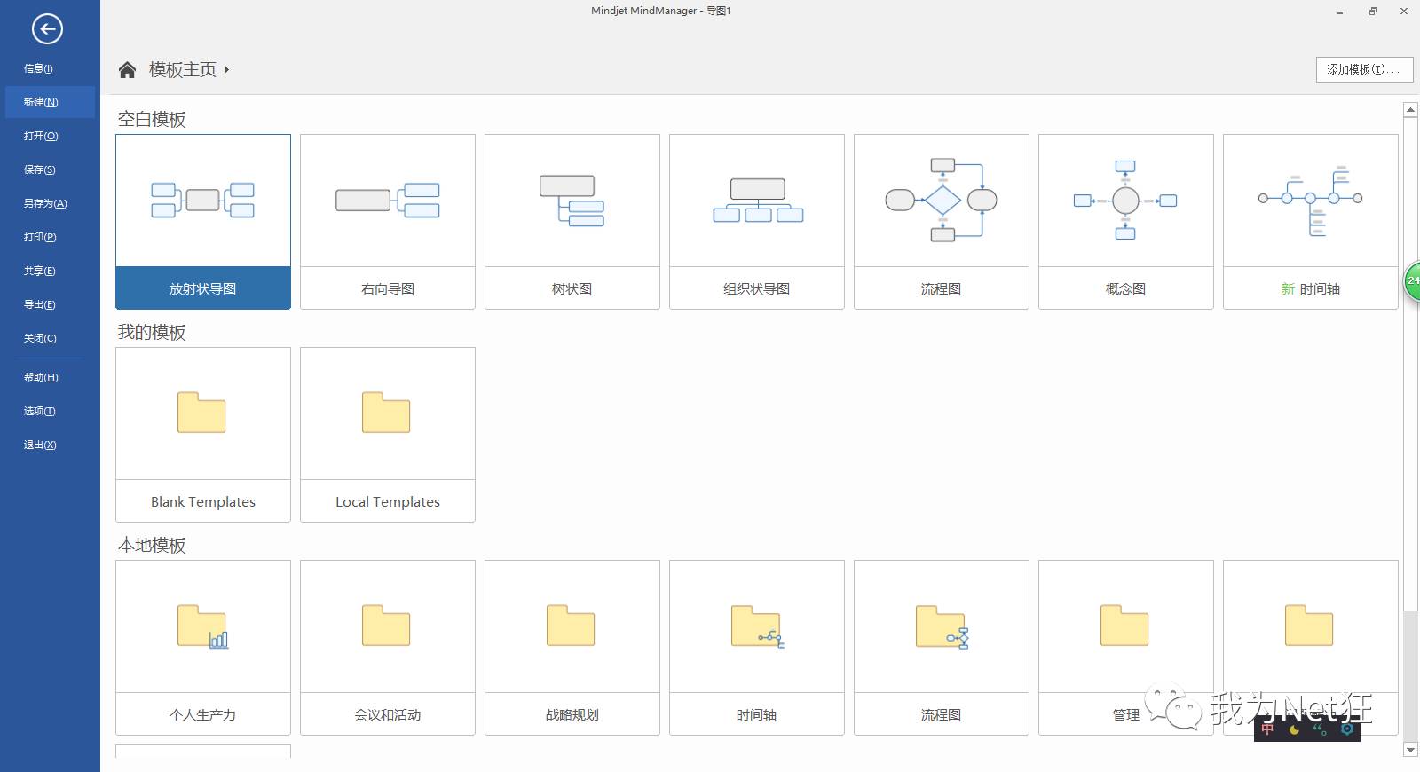Click 退出(X) in the sidebar
1420x772 pixels.
tap(40, 445)
